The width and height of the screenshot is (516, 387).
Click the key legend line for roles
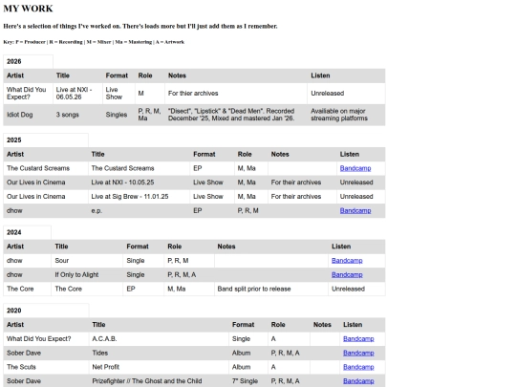point(94,42)
